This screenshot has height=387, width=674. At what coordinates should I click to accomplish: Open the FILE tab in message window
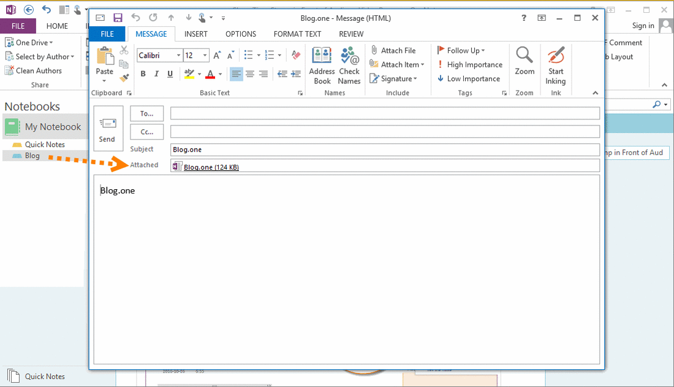(x=107, y=34)
